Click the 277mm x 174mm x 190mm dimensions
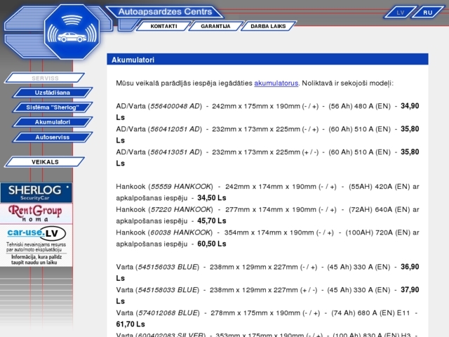The width and height of the screenshot is (449, 337). [271, 209]
